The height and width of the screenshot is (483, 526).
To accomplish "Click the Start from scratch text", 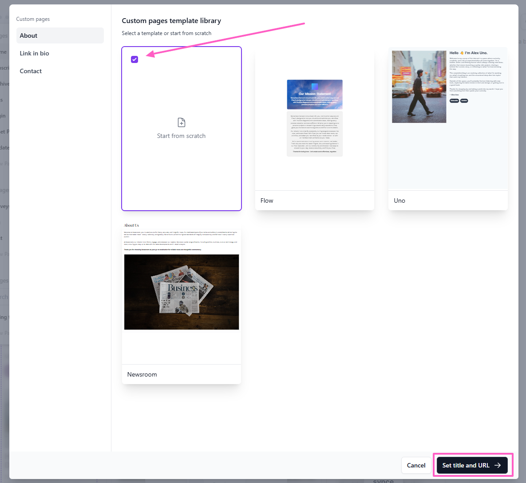I will point(181,136).
